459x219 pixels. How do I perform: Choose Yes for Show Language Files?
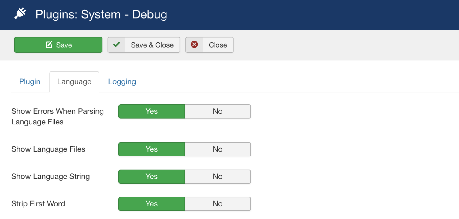tap(151, 149)
